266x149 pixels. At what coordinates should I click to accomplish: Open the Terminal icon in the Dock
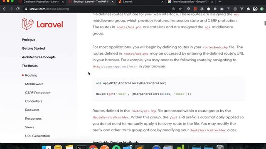(81, 147)
